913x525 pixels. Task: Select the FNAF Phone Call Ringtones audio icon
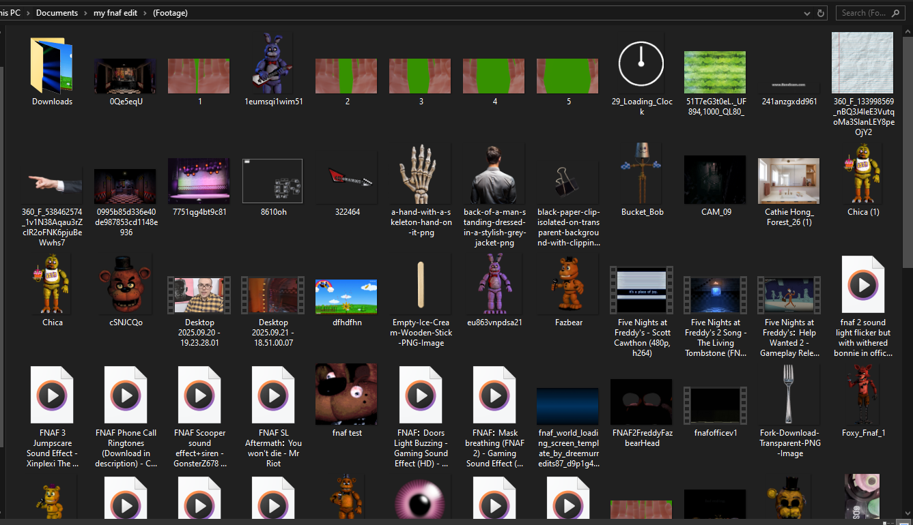[x=126, y=395]
